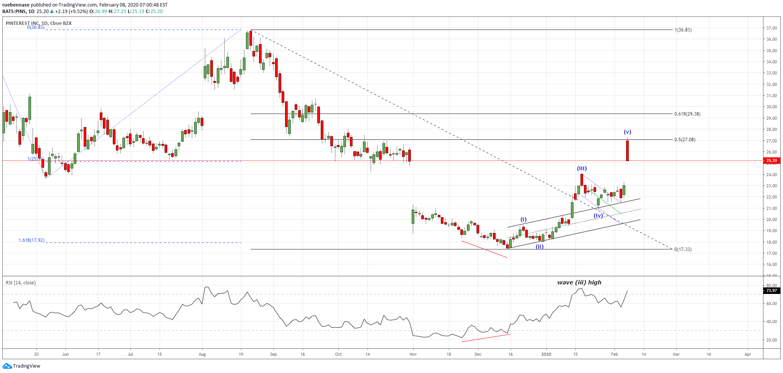Viewport: 783px width, 373px height.
Task: Click the Nov label on the time axis
Action: 413,354
